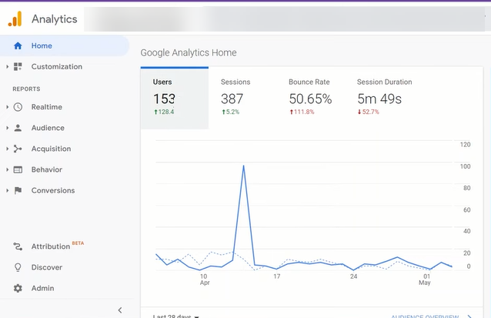Open the Conversions label
491x318 pixels.
tap(53, 190)
